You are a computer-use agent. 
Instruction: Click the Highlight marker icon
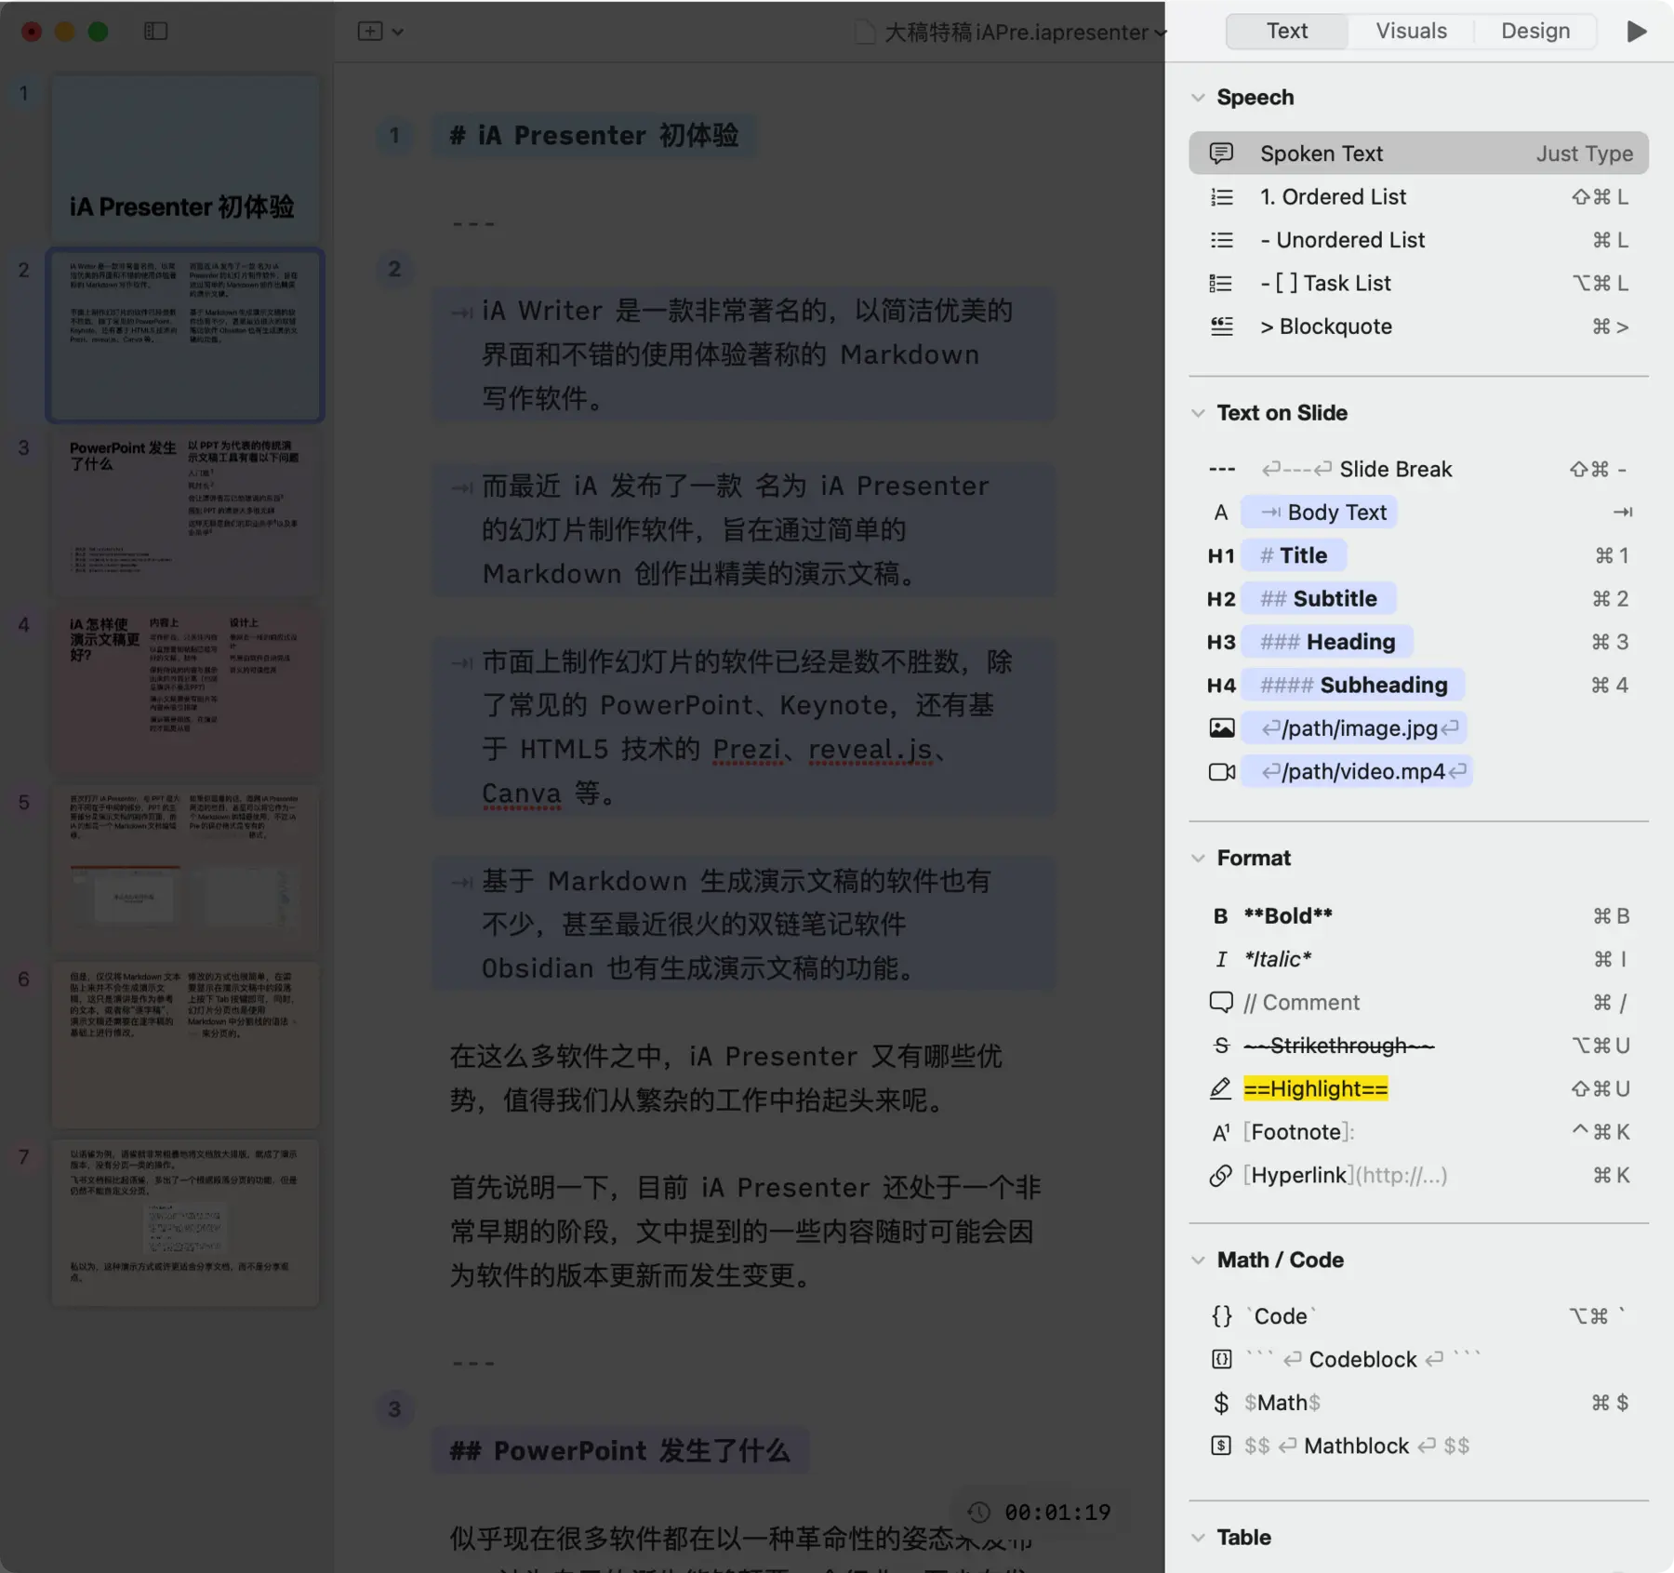[x=1221, y=1088]
